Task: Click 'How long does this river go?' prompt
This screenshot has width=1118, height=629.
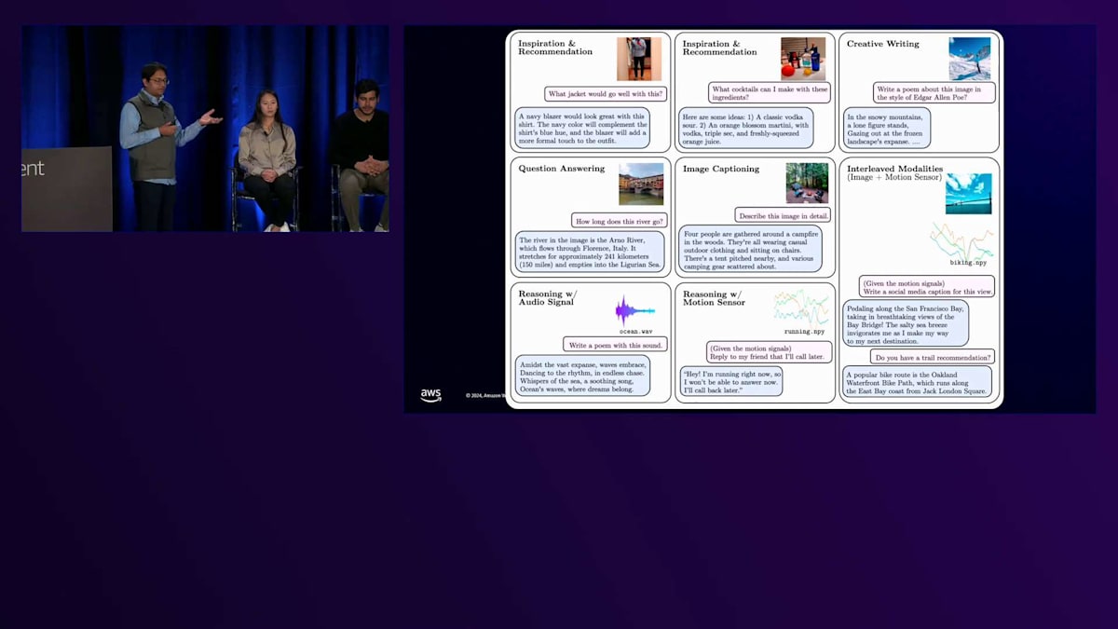Action: pos(620,221)
